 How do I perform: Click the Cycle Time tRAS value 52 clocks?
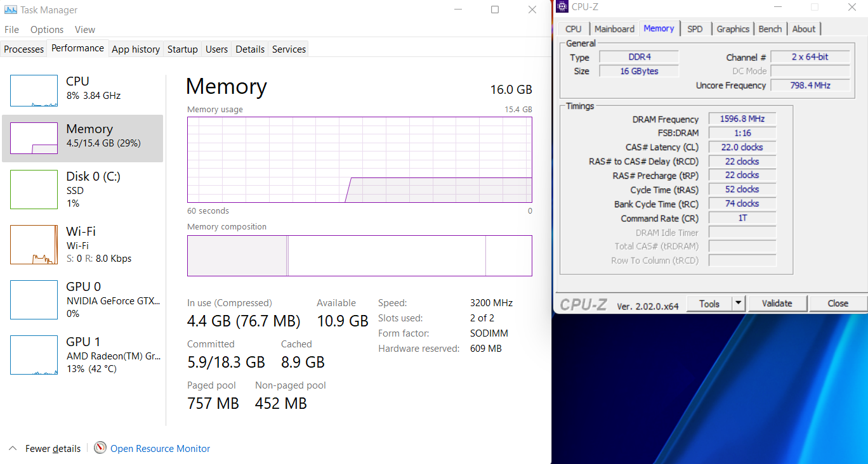[742, 189]
